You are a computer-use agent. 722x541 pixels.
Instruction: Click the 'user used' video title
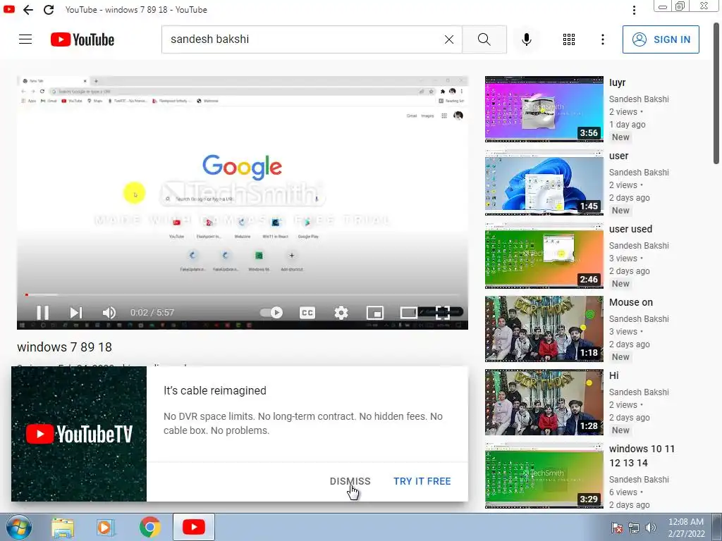[630, 229]
